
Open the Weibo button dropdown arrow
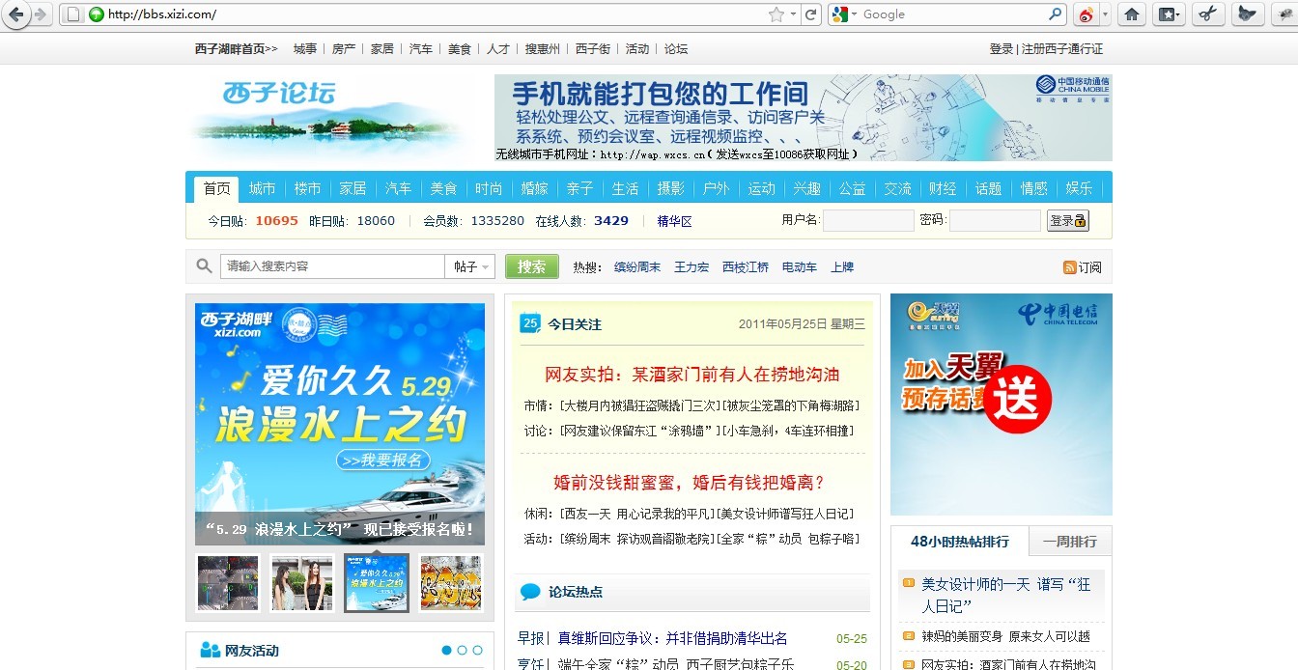click(x=1106, y=14)
